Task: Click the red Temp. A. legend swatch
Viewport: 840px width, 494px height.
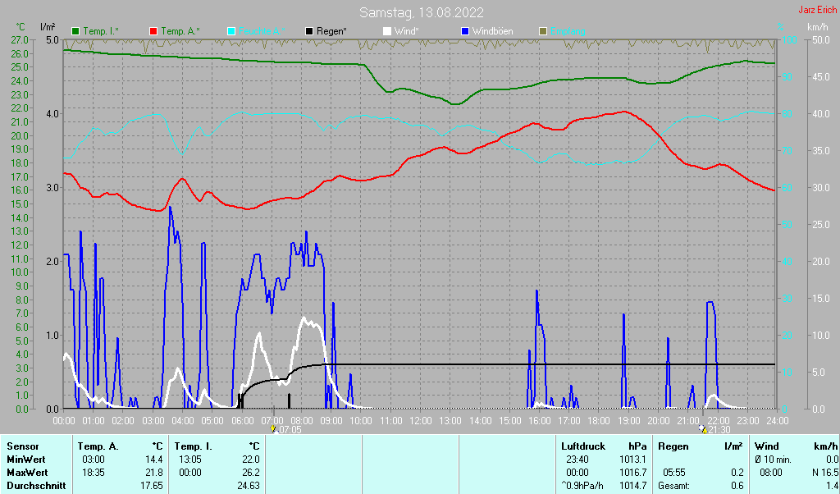Action: [x=153, y=31]
